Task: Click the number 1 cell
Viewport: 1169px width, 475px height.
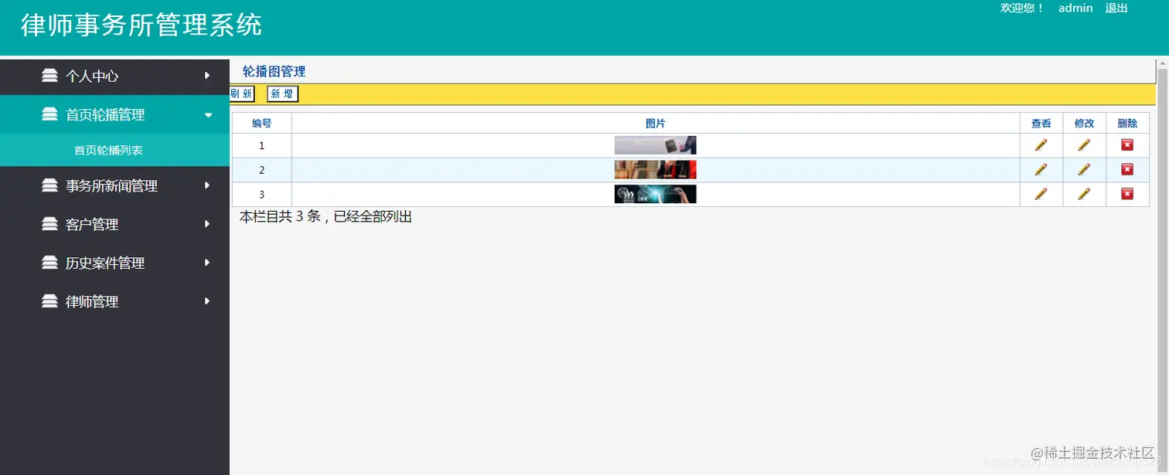Action: pos(262,145)
